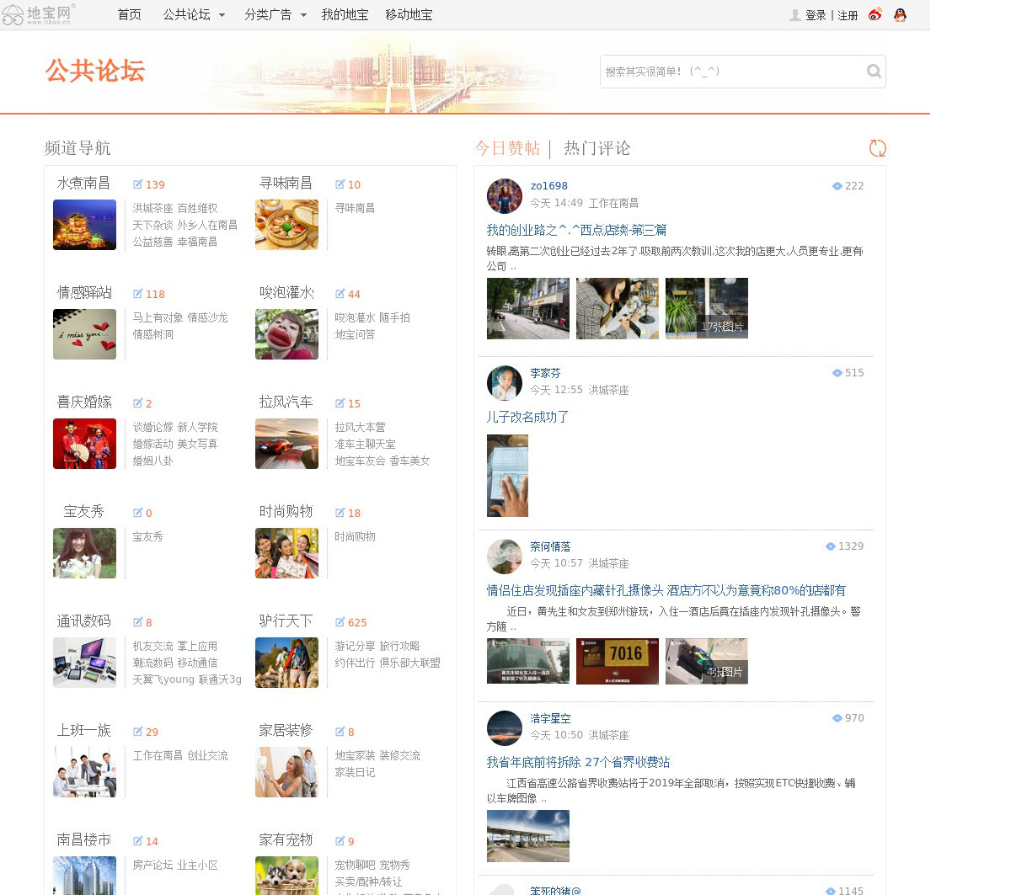The height and width of the screenshot is (895, 1011).
Task: Open post about 针孔摄像头 in hotel
Action: pyautogui.click(x=666, y=590)
